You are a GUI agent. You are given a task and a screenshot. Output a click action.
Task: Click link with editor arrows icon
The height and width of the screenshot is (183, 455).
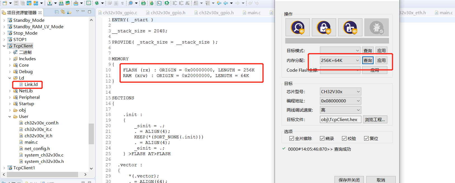(63, 12)
